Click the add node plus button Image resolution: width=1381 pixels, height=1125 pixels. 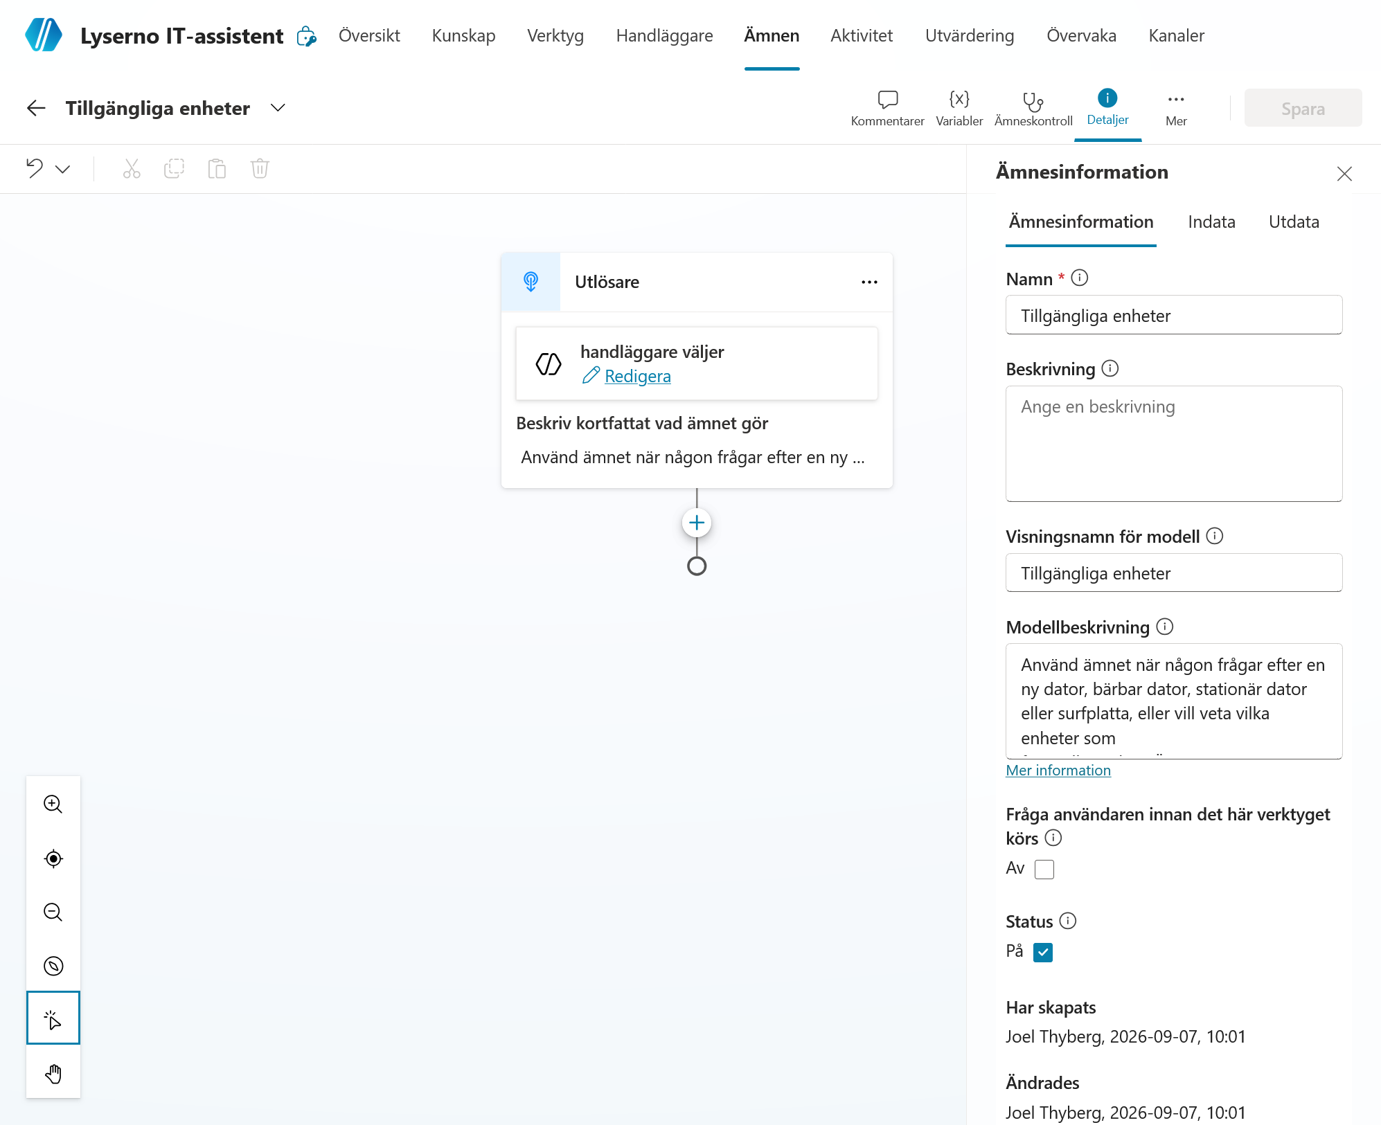(697, 523)
